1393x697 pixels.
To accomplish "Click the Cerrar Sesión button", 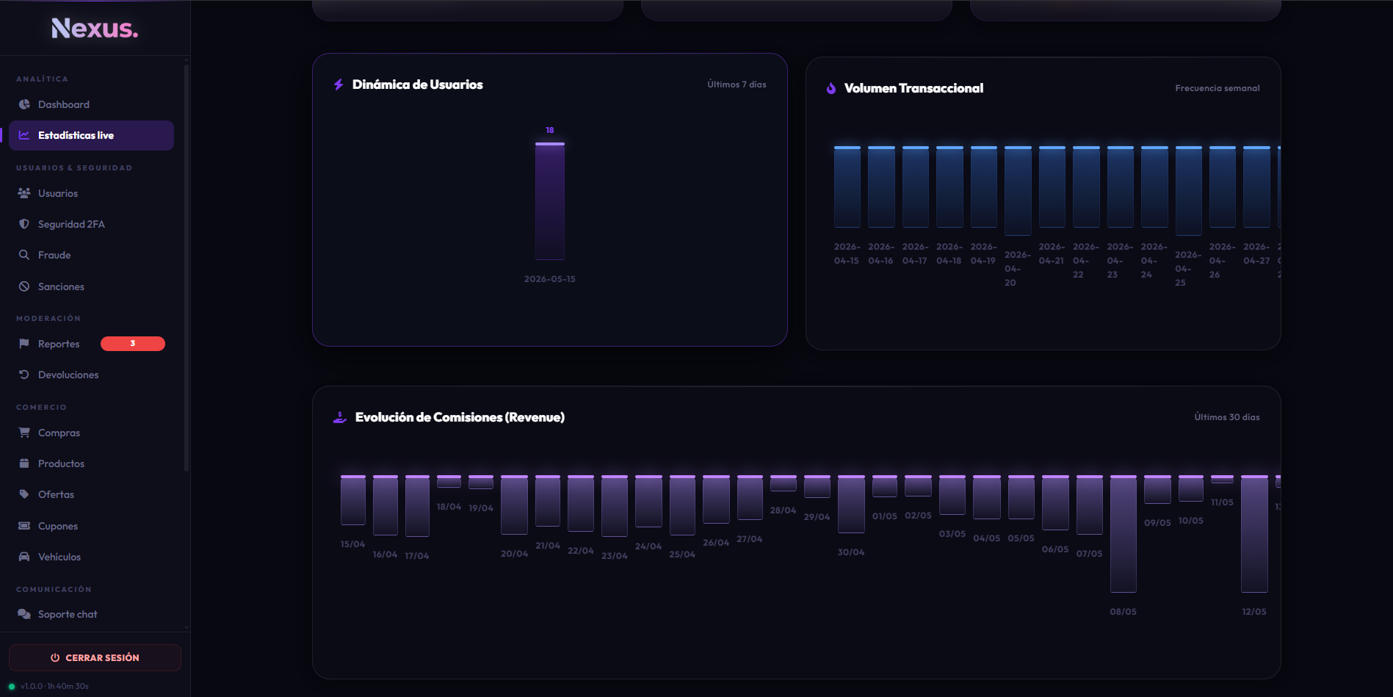I will point(95,657).
